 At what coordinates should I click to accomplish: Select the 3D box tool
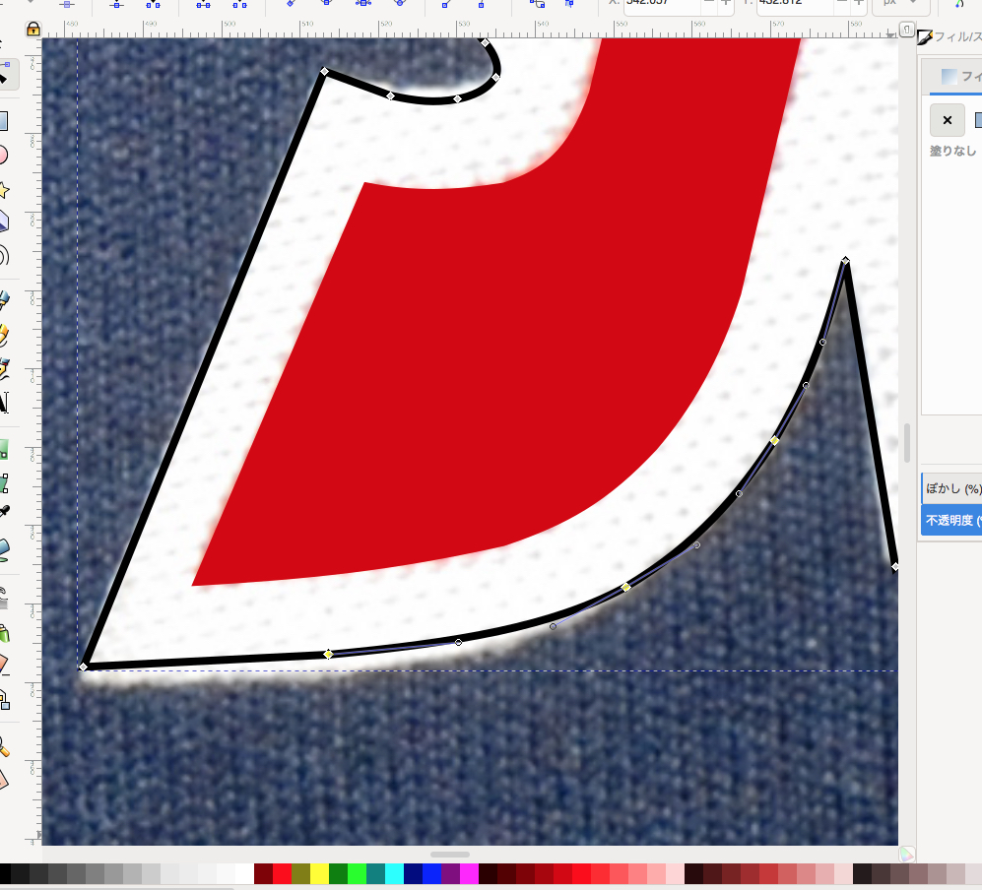click(3, 222)
